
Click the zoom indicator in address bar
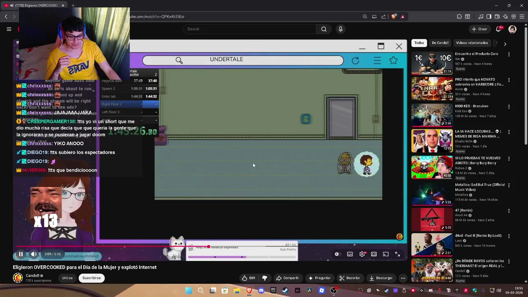[x=365, y=16]
